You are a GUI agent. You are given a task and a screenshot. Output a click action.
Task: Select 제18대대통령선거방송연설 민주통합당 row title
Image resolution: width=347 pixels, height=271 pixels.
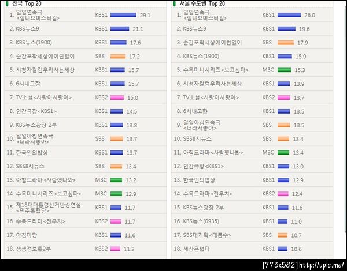tap(48, 208)
